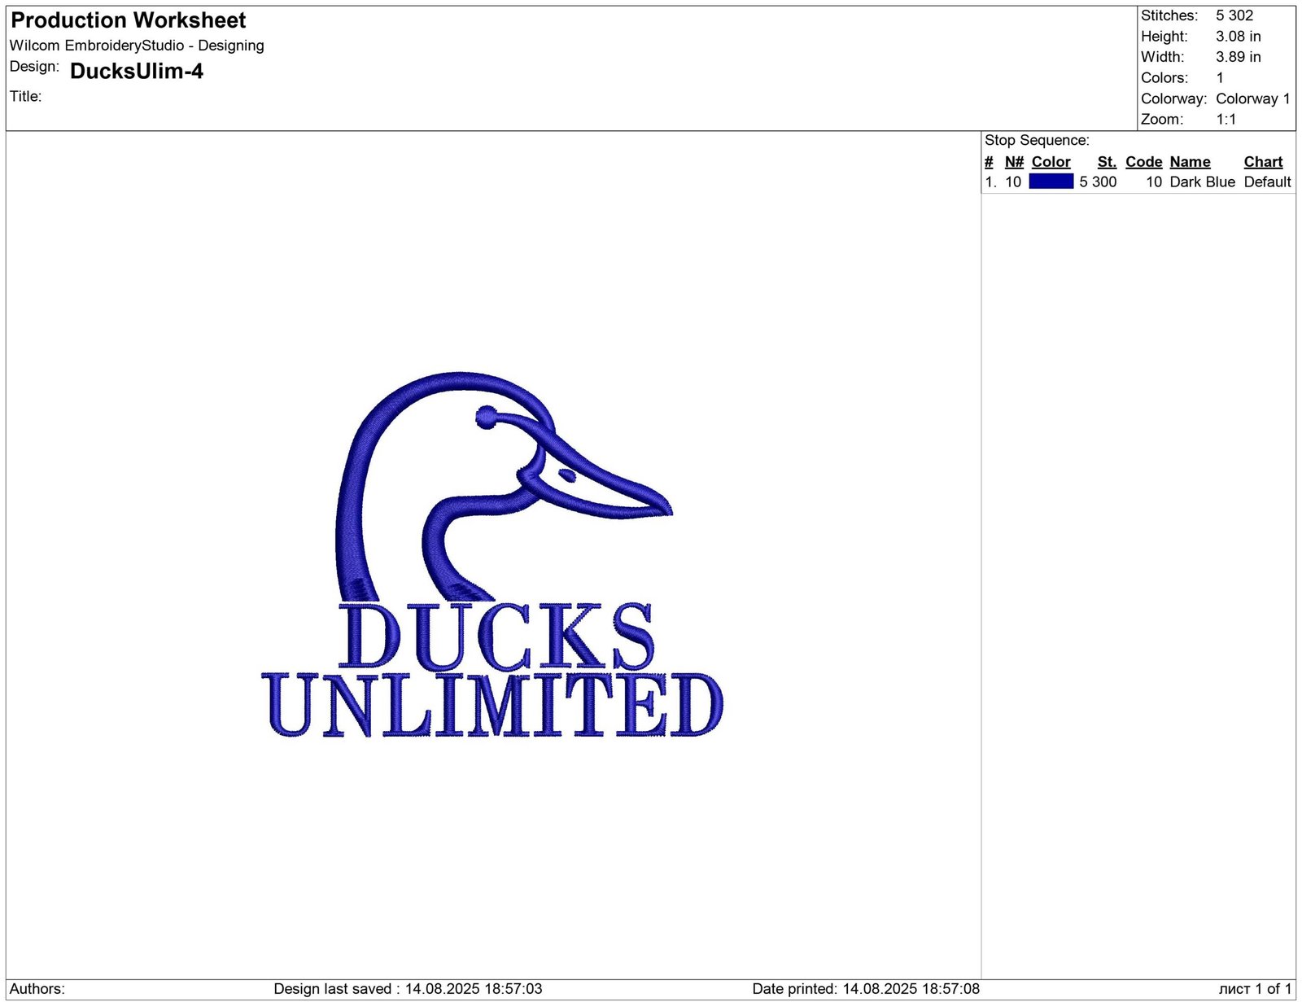Click the embroidered UNLIMITED word

click(492, 705)
